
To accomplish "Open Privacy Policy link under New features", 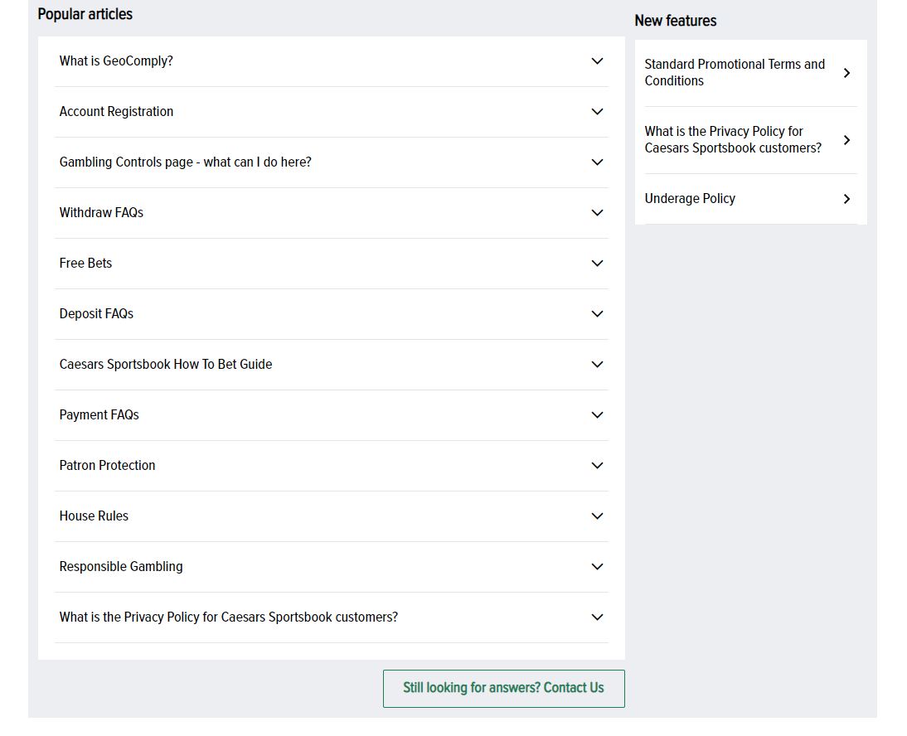I will pyautogui.click(x=733, y=139).
